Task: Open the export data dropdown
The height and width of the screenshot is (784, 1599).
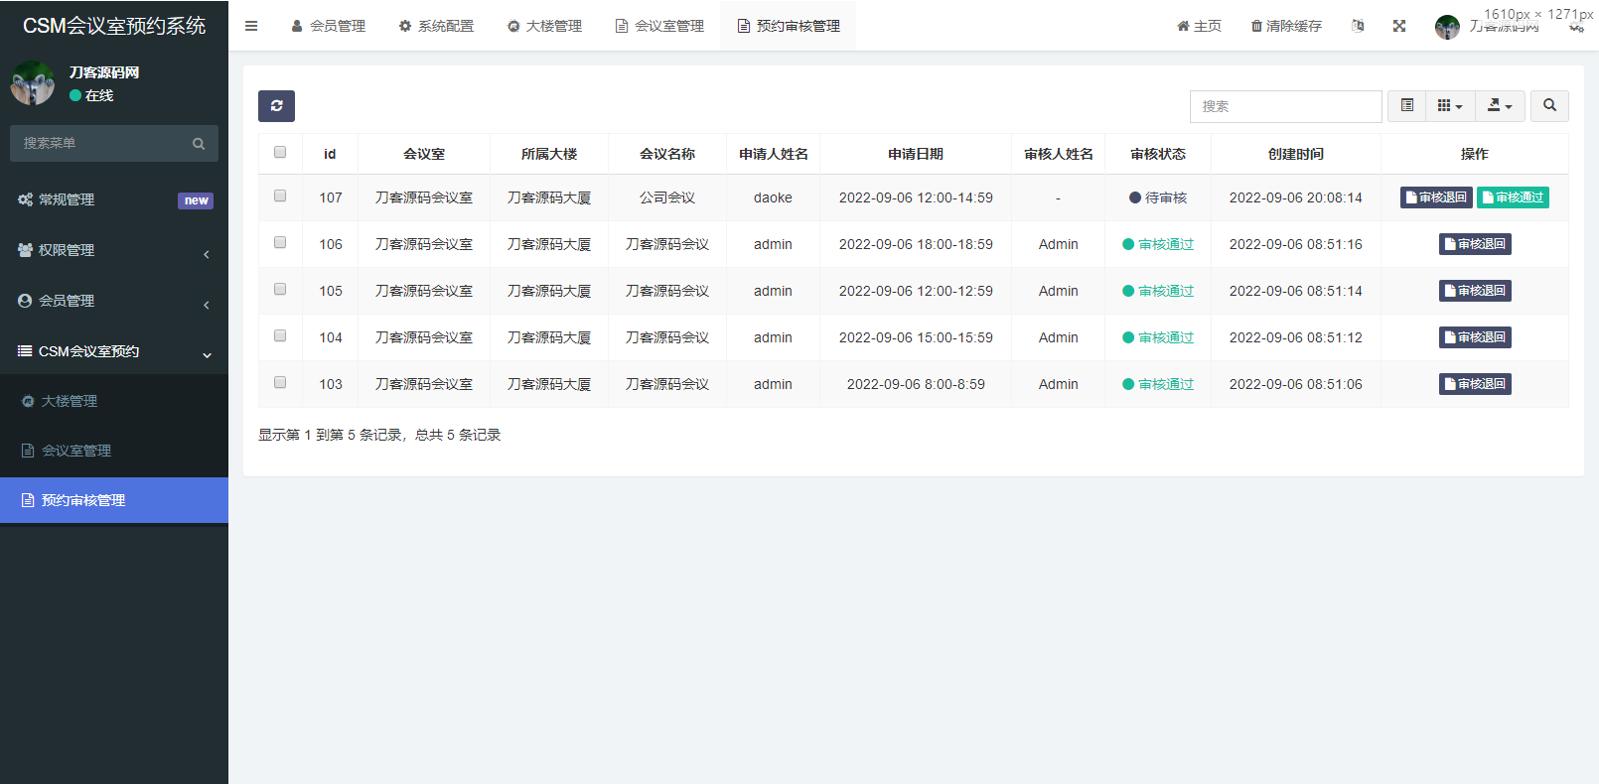Action: tap(1500, 106)
